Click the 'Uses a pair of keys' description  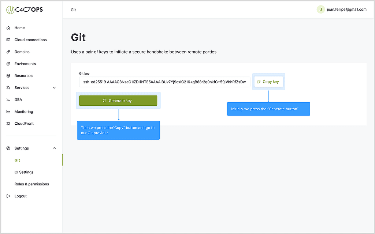click(144, 52)
